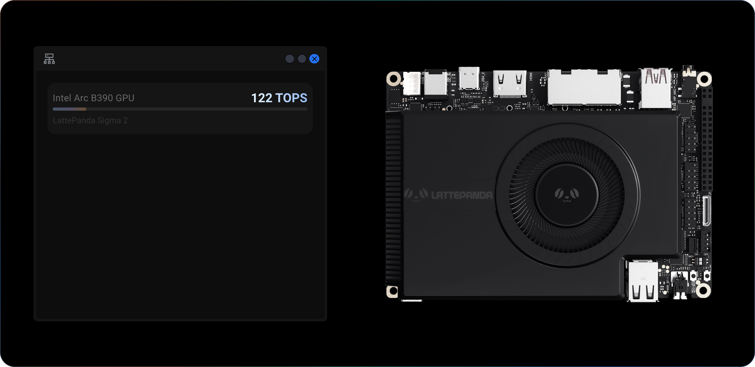Image resolution: width=755 pixels, height=367 pixels.
Task: Click the USB-A ports at board bottom
Action: (643, 281)
